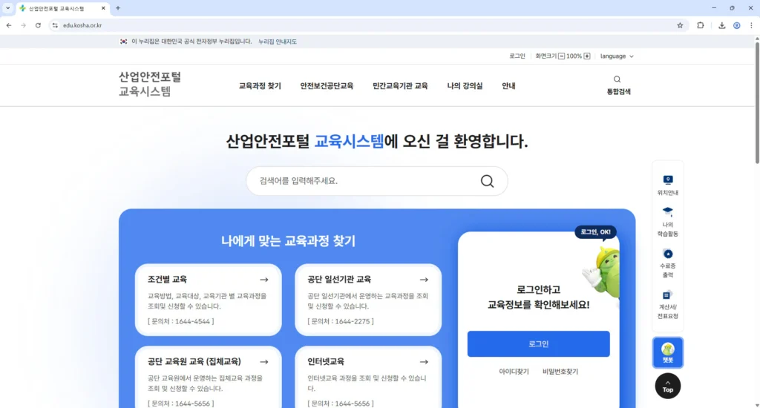Go back in browser history
The image size is (760, 408).
point(9,25)
